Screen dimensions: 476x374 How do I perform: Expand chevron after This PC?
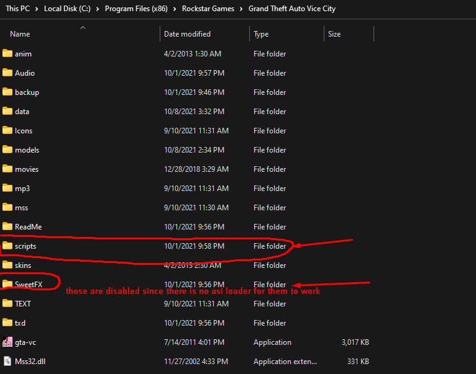click(x=37, y=9)
